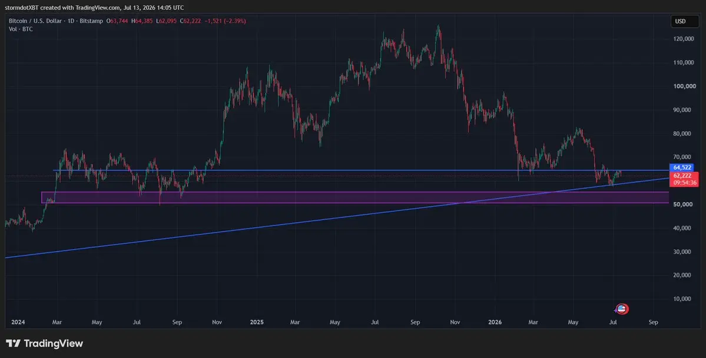Select the Vol · BTC indicator label
Image resolution: width=706 pixels, height=358 pixels.
point(21,29)
